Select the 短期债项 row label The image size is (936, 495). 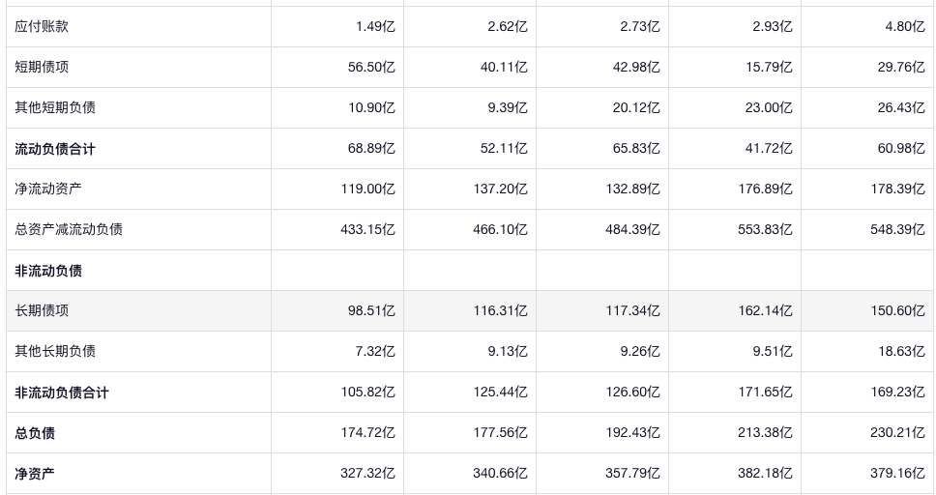[42, 68]
